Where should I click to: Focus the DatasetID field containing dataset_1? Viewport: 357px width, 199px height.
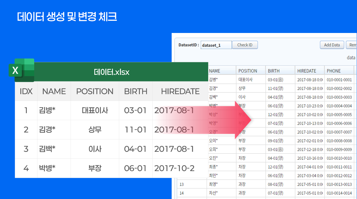[x=216, y=45]
